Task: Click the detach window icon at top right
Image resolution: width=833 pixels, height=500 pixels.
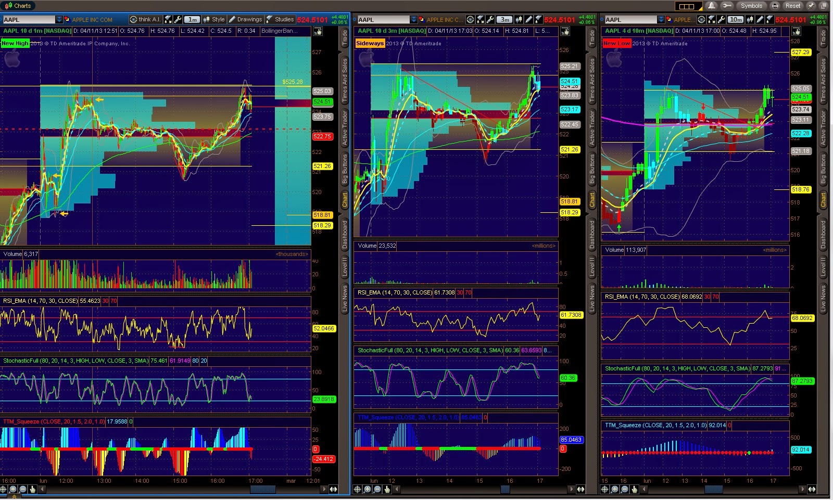Action: [824, 6]
